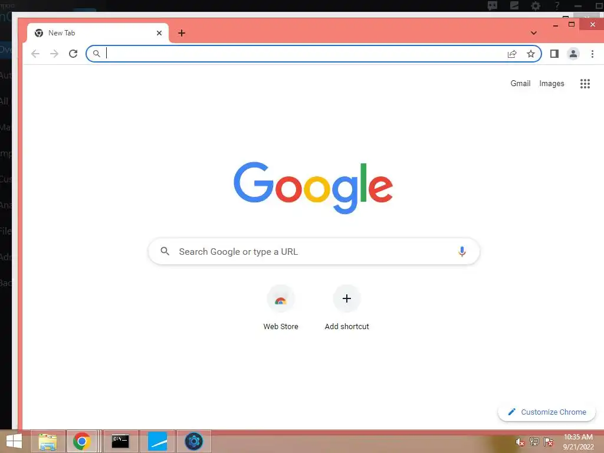Open Chrome's three-dot menu

click(592, 54)
